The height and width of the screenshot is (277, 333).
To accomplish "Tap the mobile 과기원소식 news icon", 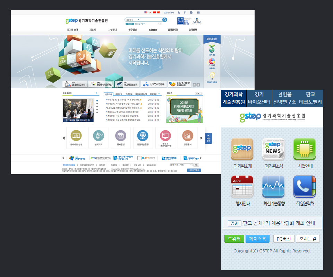I will coord(273,149).
